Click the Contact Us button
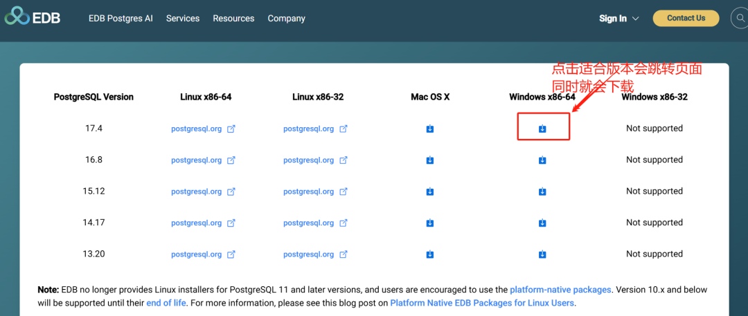Screen dimensions: 748x316 686,18
